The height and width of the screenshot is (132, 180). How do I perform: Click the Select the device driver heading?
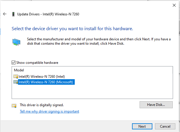72,29
